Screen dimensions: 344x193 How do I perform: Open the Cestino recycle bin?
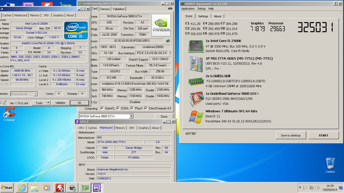tap(330, 165)
